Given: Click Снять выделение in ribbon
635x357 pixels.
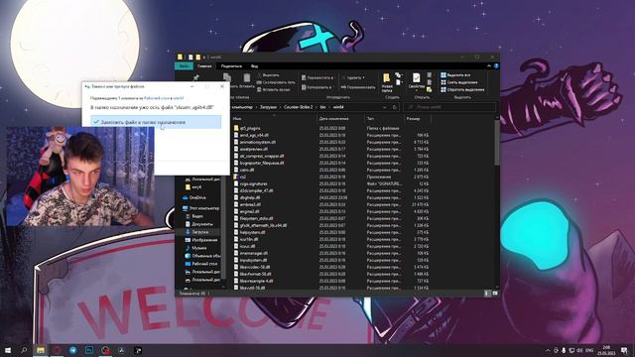Looking at the screenshot, I should point(458,82).
